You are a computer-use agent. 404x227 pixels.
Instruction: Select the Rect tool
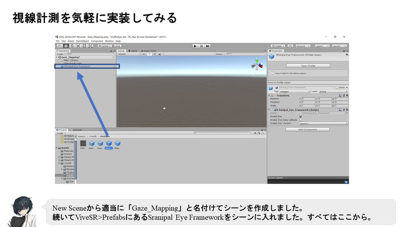tap(85, 46)
